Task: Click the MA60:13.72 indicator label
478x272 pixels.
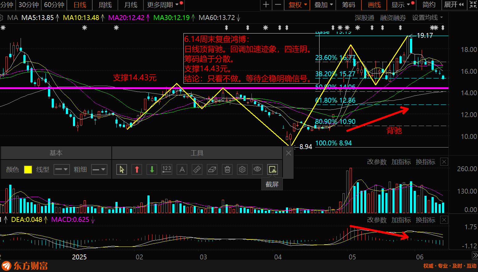Action: pos(217,18)
